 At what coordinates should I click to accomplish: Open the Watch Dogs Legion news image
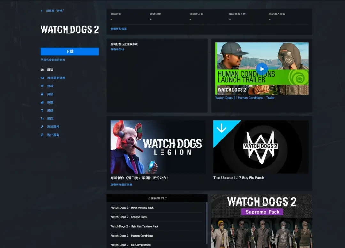(158, 147)
